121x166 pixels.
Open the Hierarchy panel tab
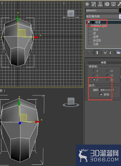tap(100, 4)
